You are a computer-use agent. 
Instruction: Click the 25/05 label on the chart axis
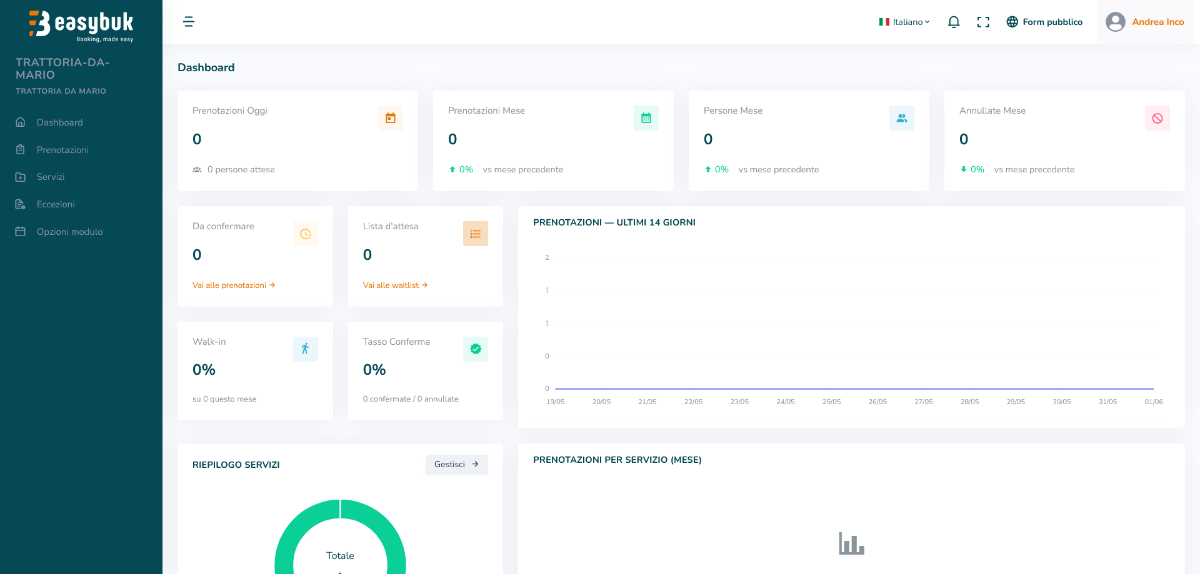831,402
